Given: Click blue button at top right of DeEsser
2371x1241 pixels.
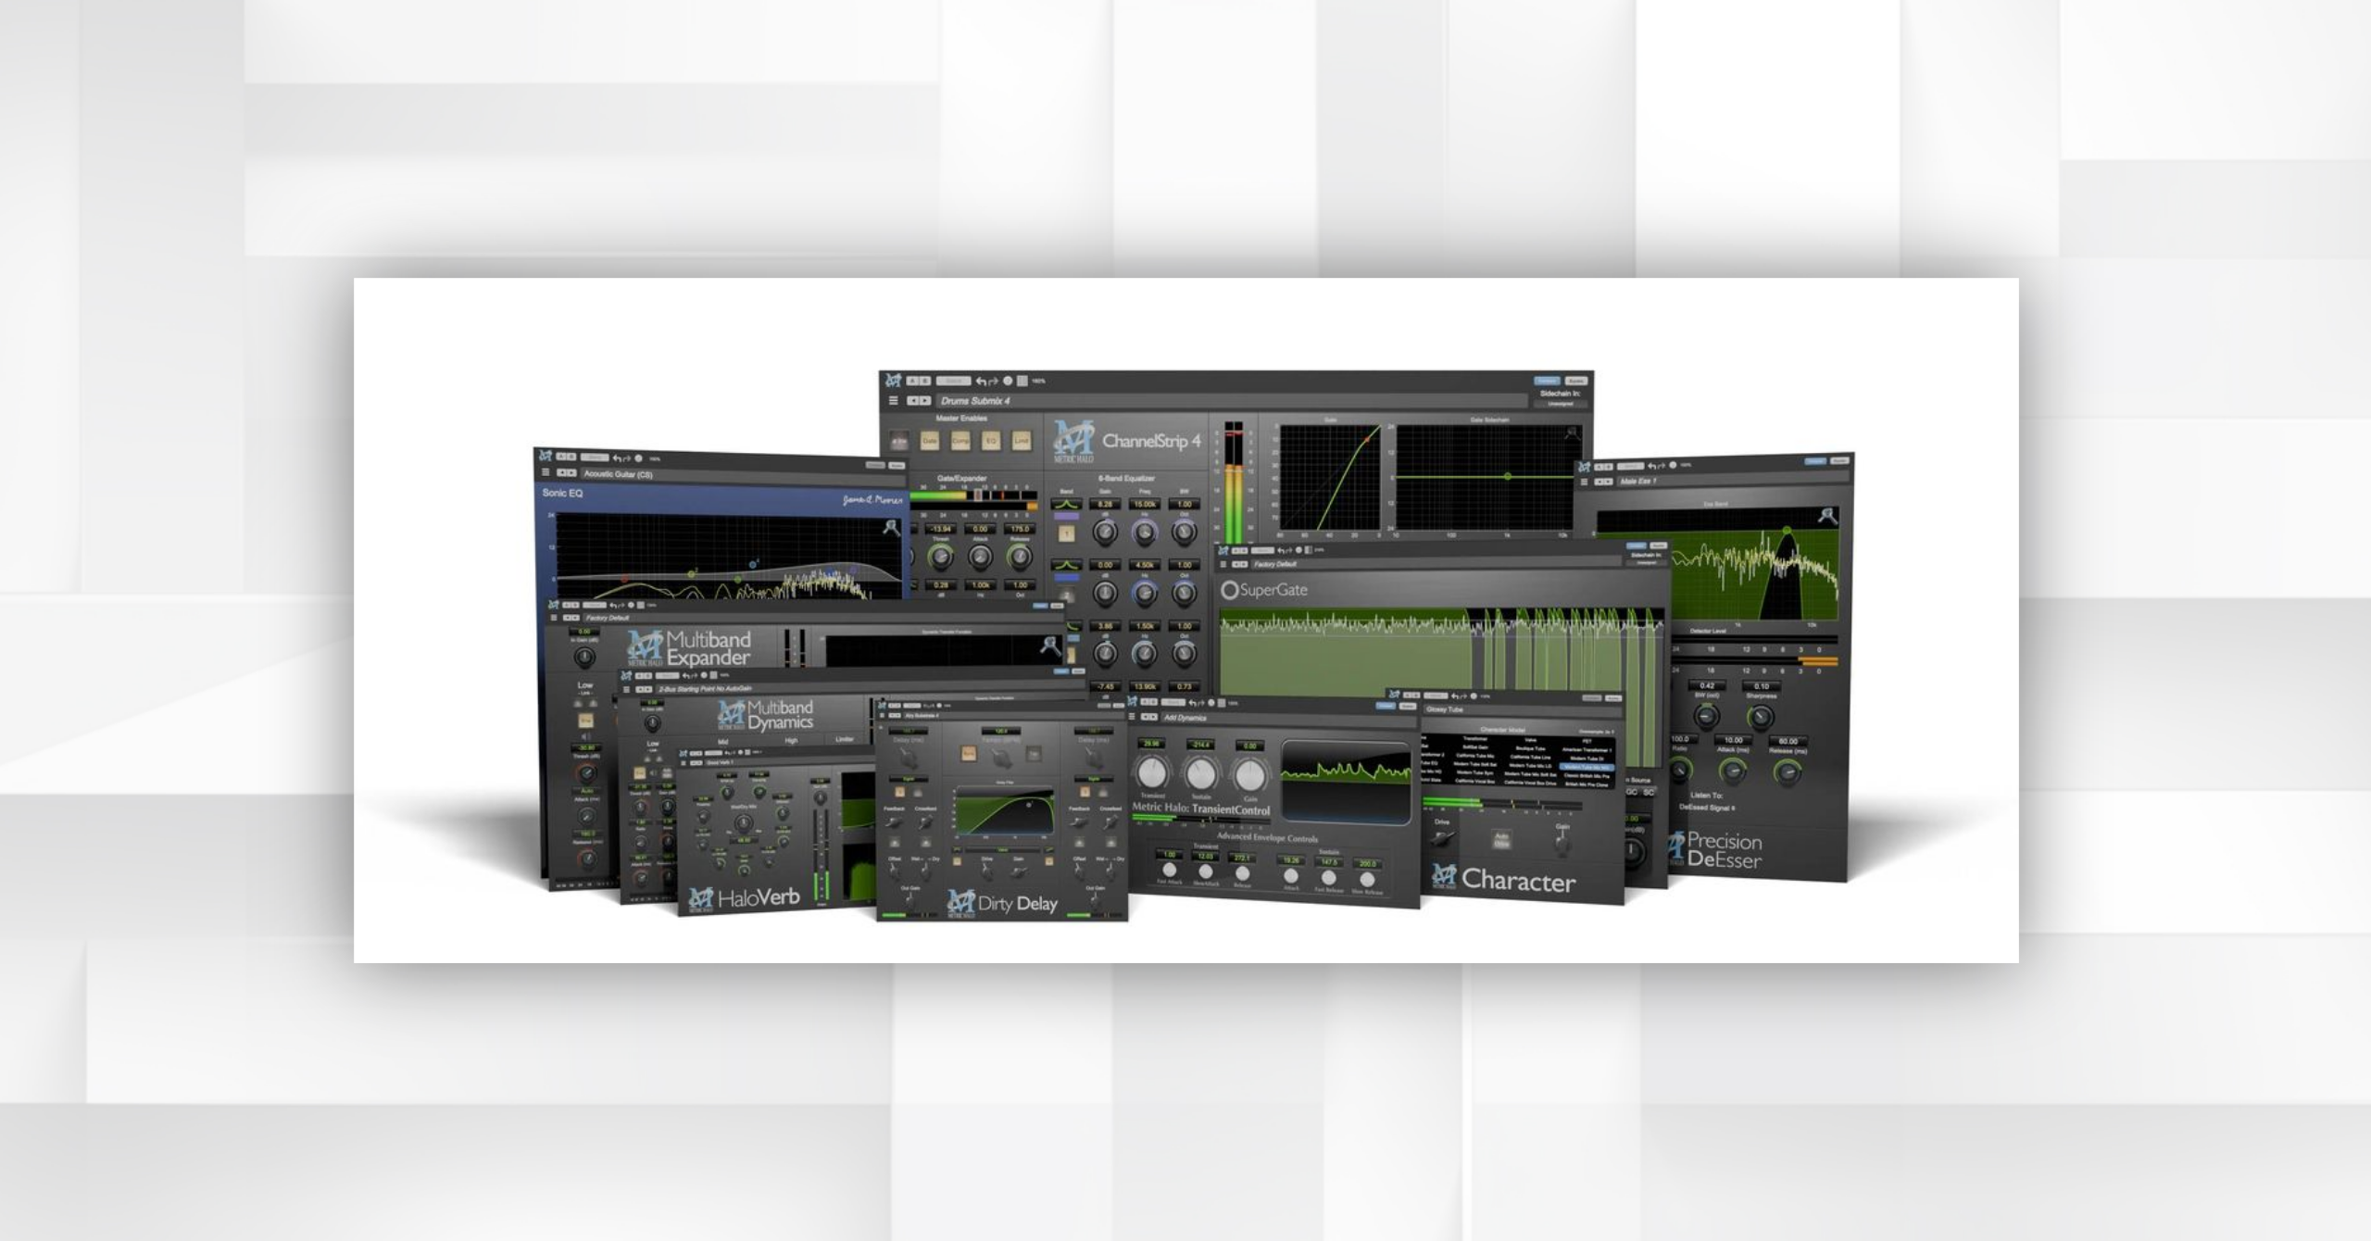Looking at the screenshot, I should [1815, 461].
